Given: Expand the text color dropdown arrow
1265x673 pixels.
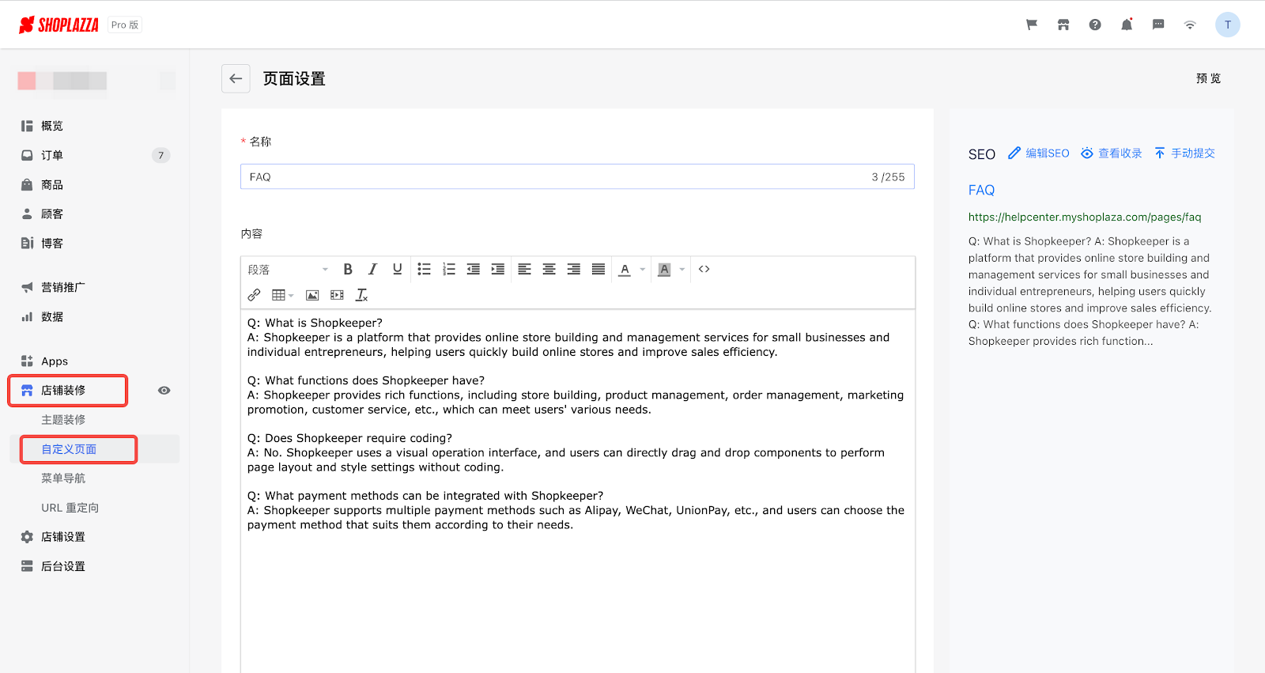Looking at the screenshot, I should (643, 270).
